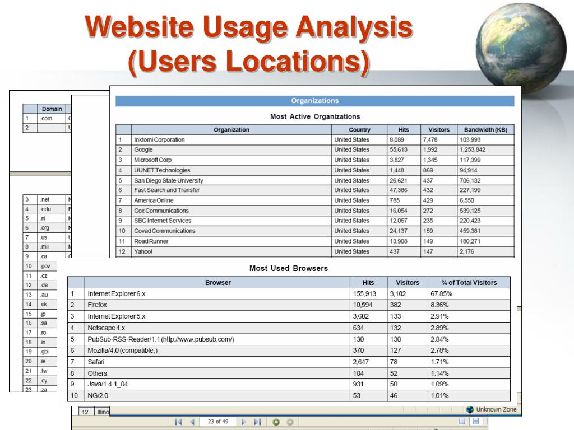Click the '23 of 49' page field

(218, 422)
